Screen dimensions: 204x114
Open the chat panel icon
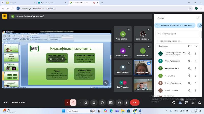[x=187, y=102]
